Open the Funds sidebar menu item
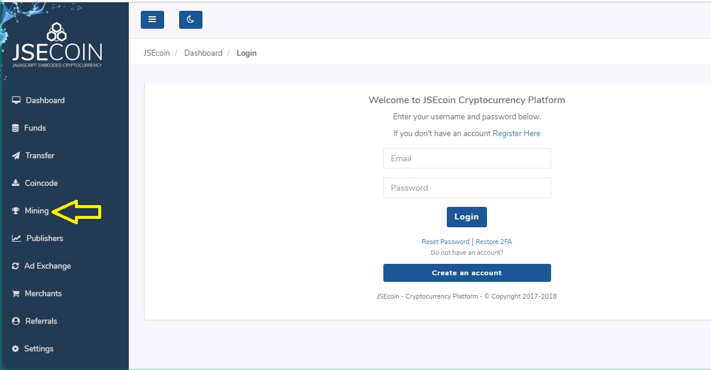This screenshot has width=711, height=370. 35,128
